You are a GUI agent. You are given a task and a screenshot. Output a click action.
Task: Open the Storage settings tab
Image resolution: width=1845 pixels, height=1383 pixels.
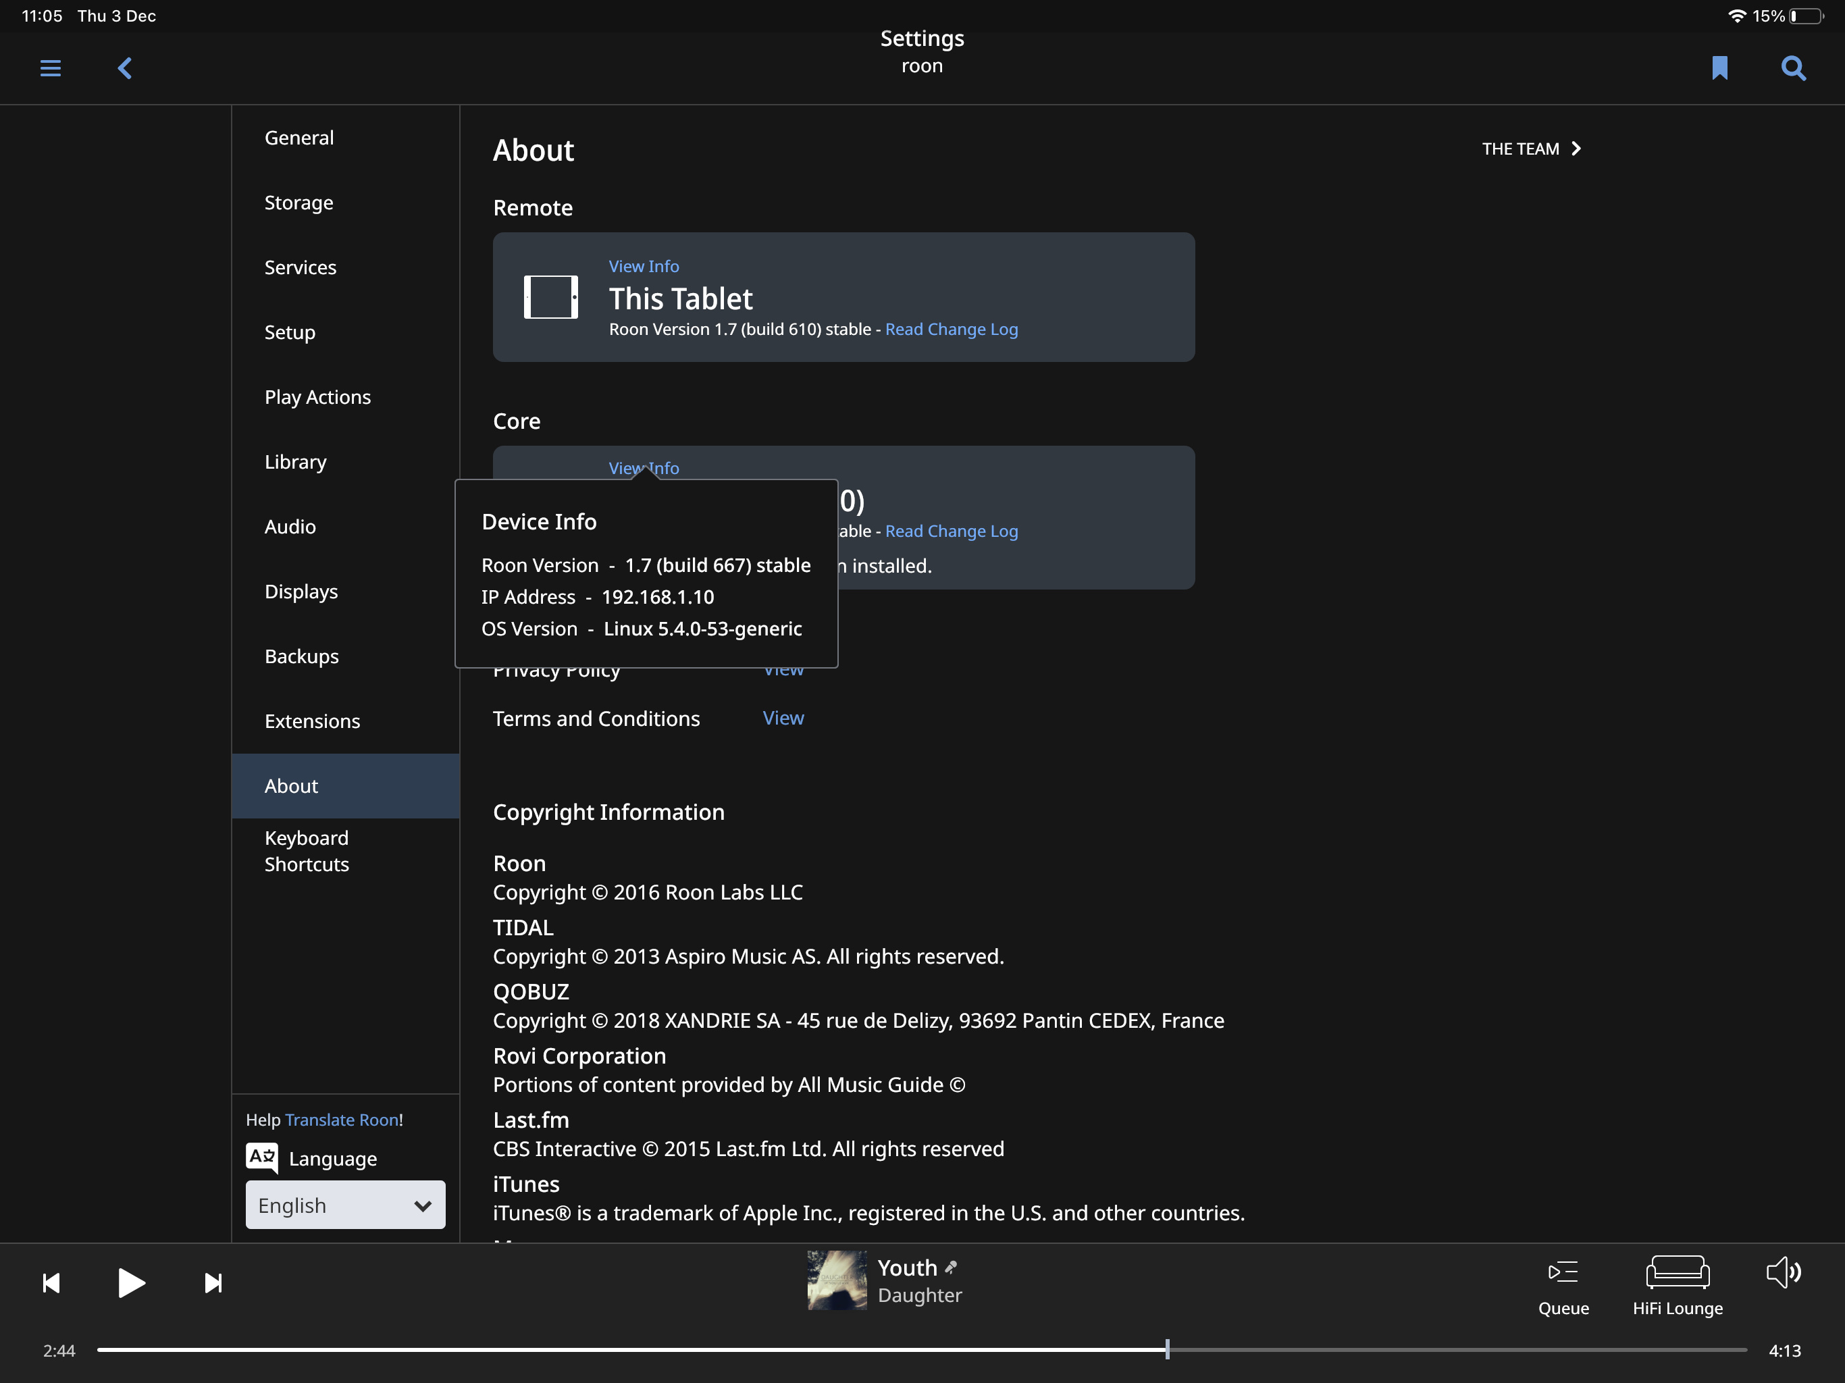pyautogui.click(x=346, y=203)
